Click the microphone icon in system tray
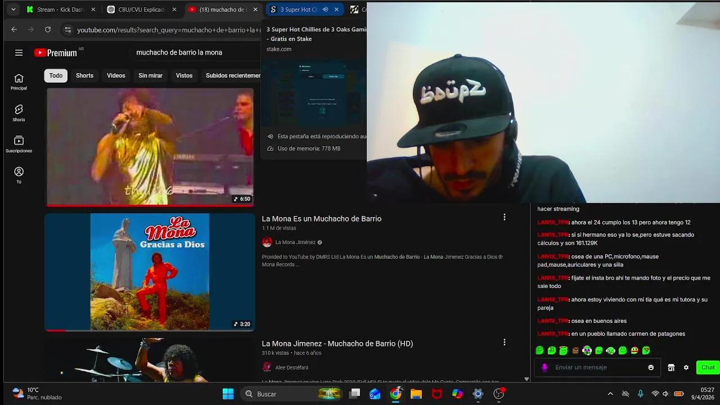This screenshot has height=405, width=720. click(x=640, y=394)
